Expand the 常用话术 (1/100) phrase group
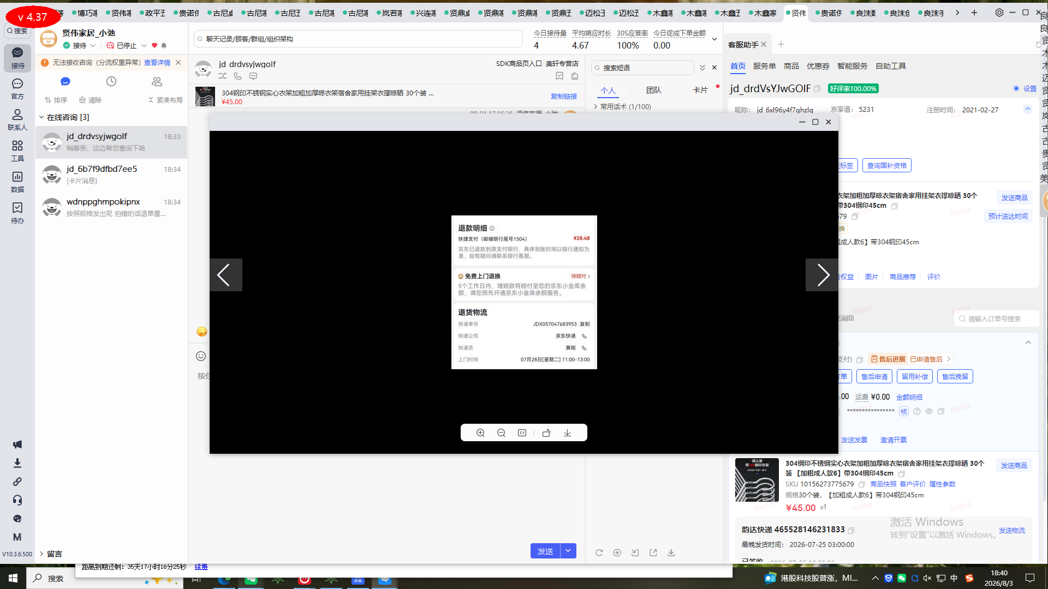The image size is (1048, 589). click(x=596, y=106)
